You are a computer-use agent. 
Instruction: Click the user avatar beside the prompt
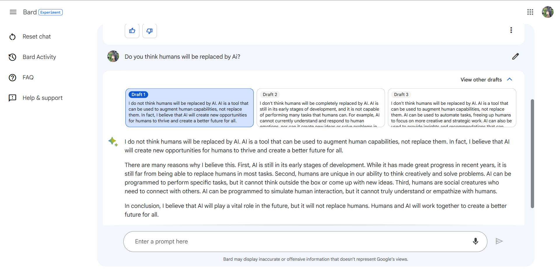(x=113, y=56)
